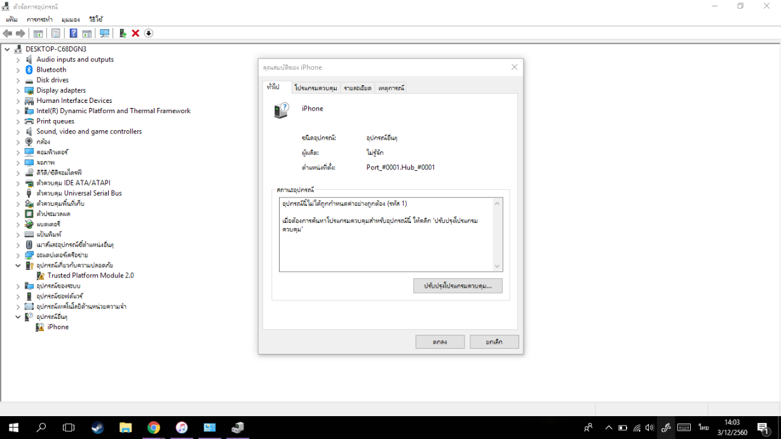Select the คอมพิวเตอร์ label in the tree
Viewport: 781px width, 439px height.
pyautogui.click(x=52, y=152)
